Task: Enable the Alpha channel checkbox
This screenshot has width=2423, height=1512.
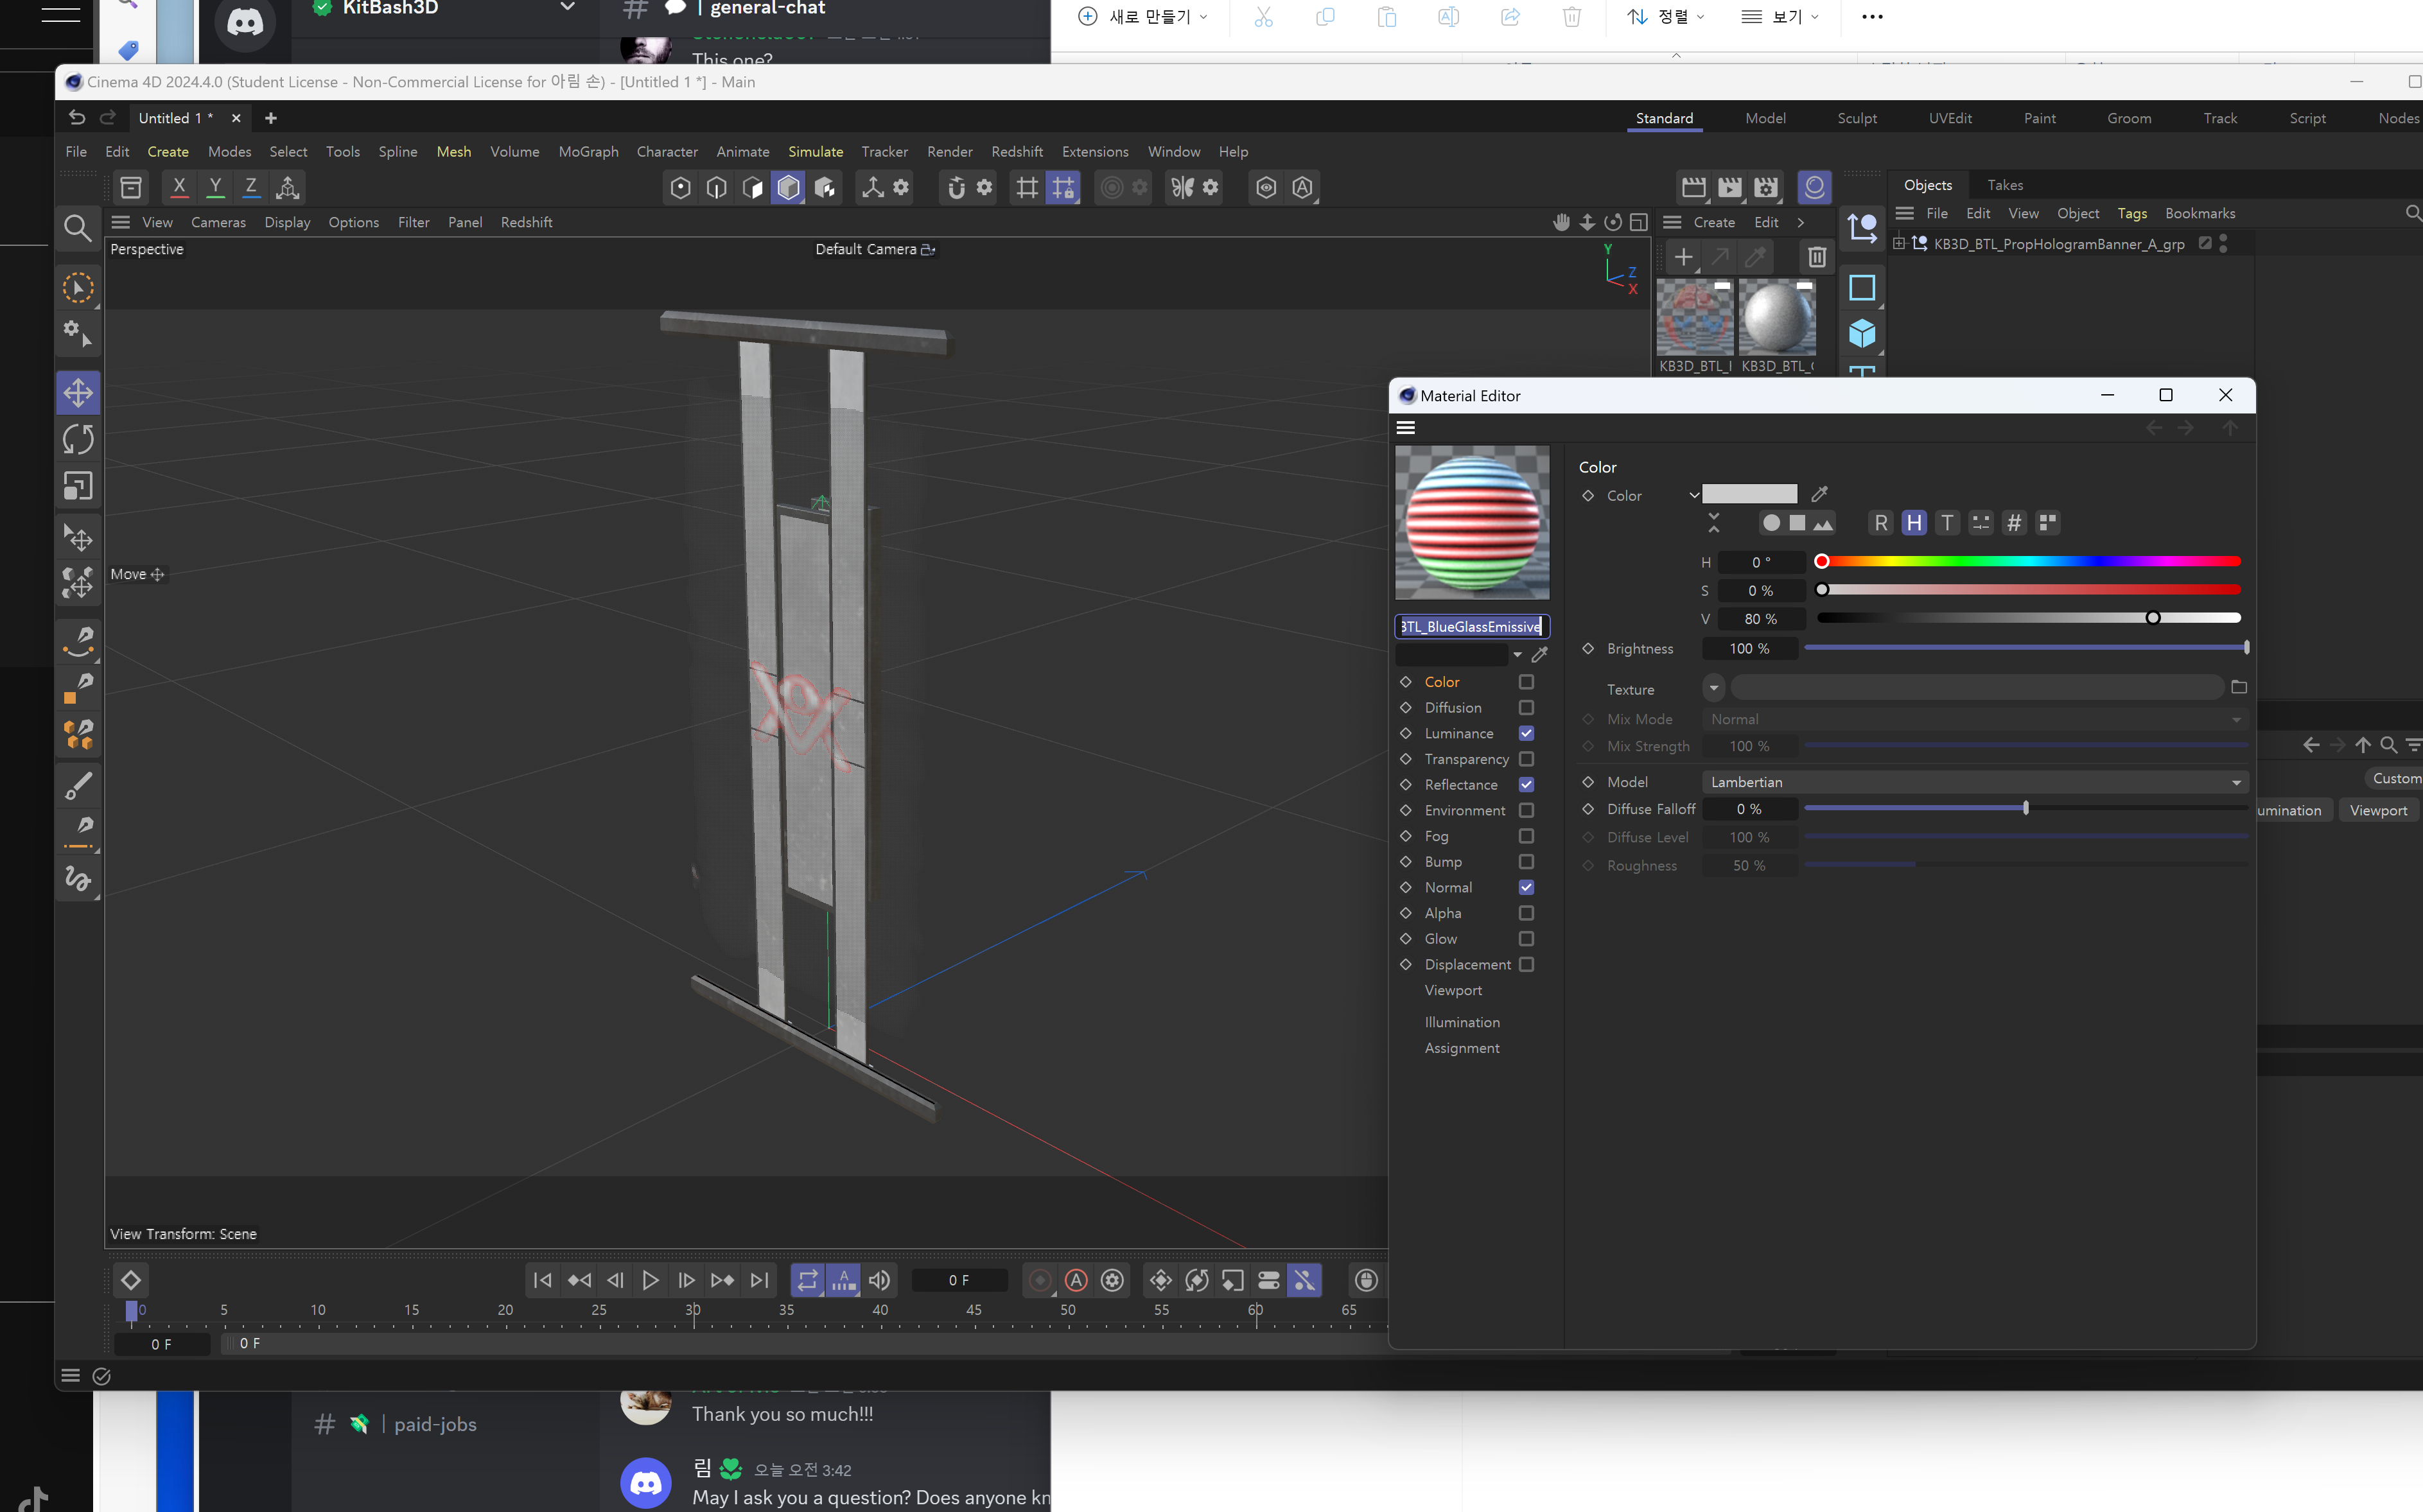Action: coord(1526,913)
